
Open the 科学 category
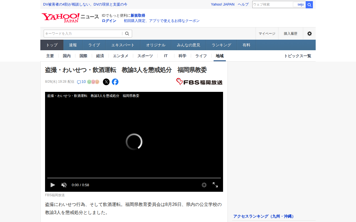click(x=182, y=56)
